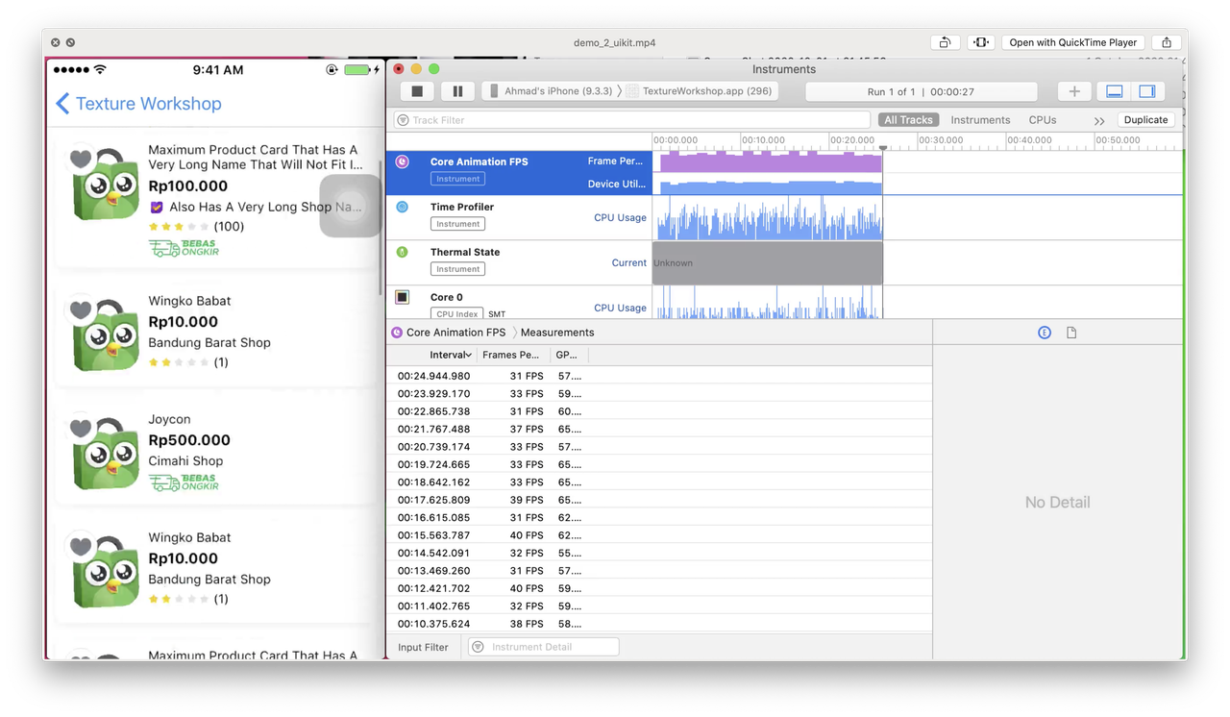The image size is (1230, 717).
Task: Click the document icon beside extended detail
Action: (1070, 332)
